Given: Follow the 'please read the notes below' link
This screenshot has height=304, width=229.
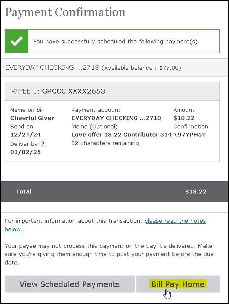Looking at the screenshot, I should coord(105,225).
